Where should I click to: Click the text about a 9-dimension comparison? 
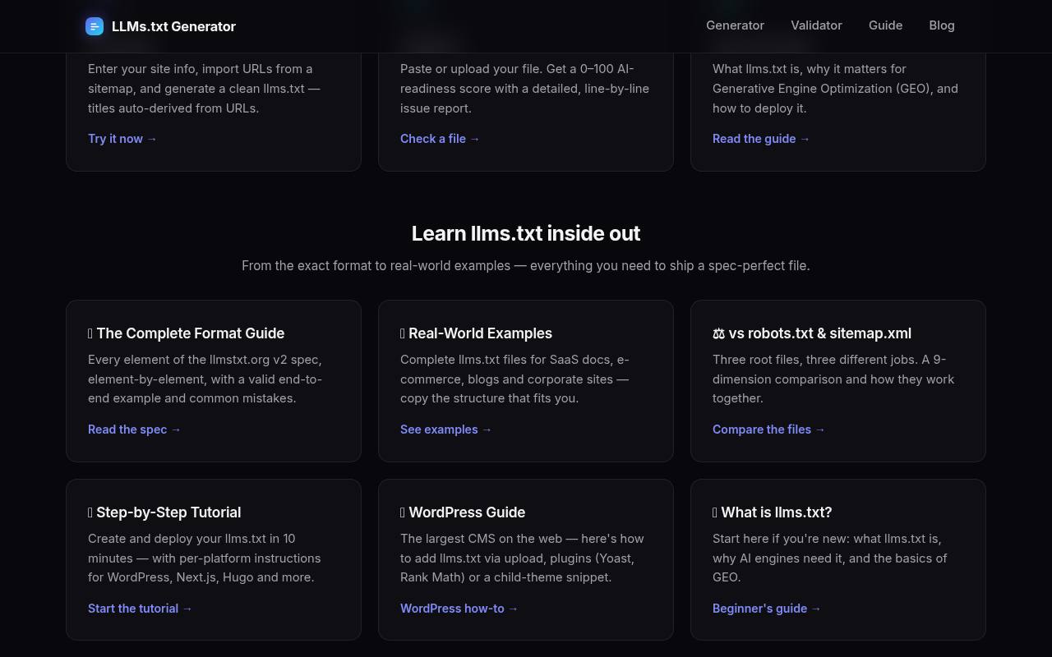[833, 379]
